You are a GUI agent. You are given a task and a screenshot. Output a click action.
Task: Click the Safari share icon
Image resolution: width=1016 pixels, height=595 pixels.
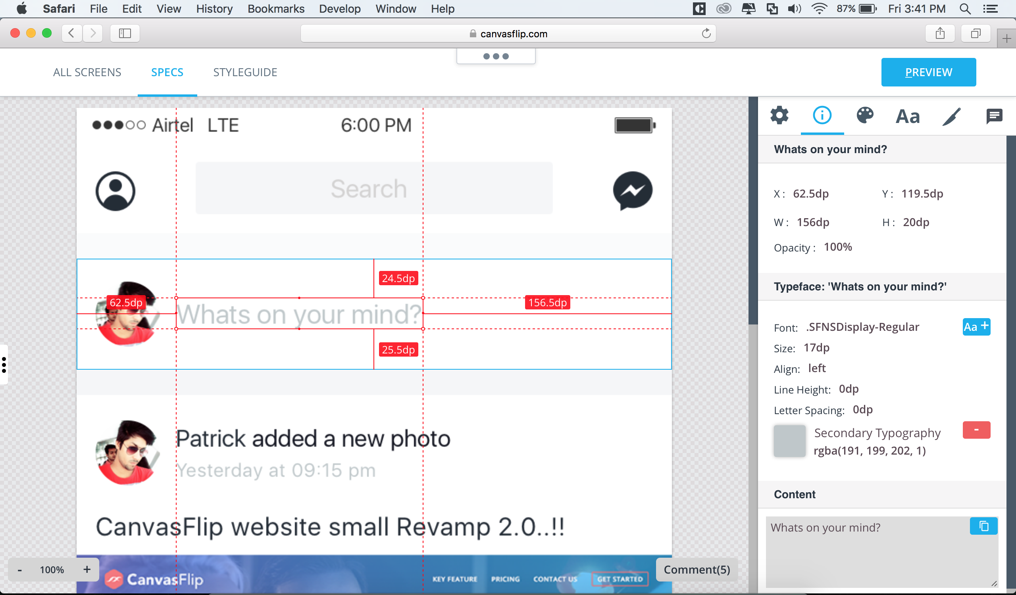(x=940, y=33)
